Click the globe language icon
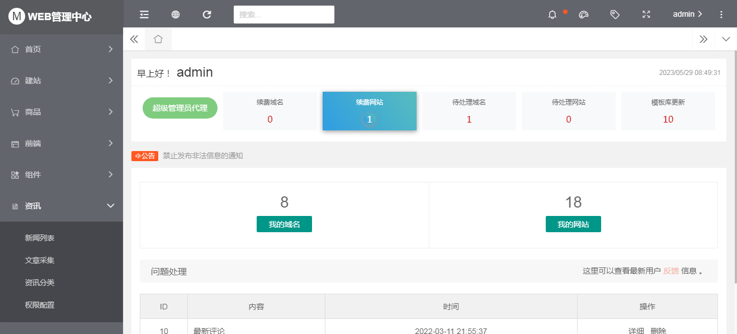The image size is (737, 334). point(175,14)
